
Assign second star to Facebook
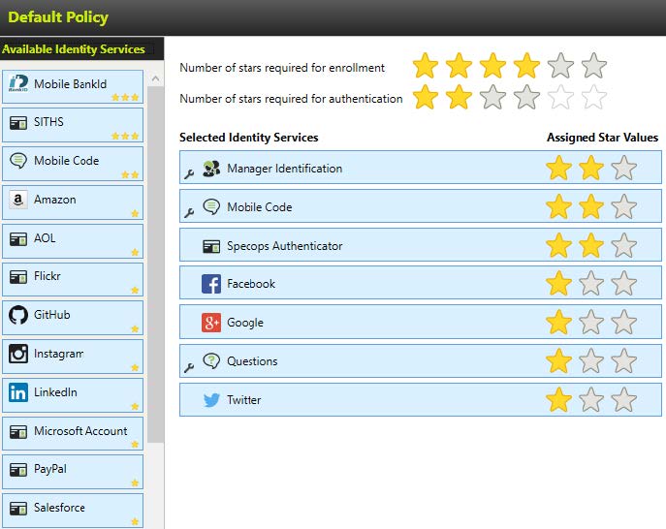pos(590,283)
